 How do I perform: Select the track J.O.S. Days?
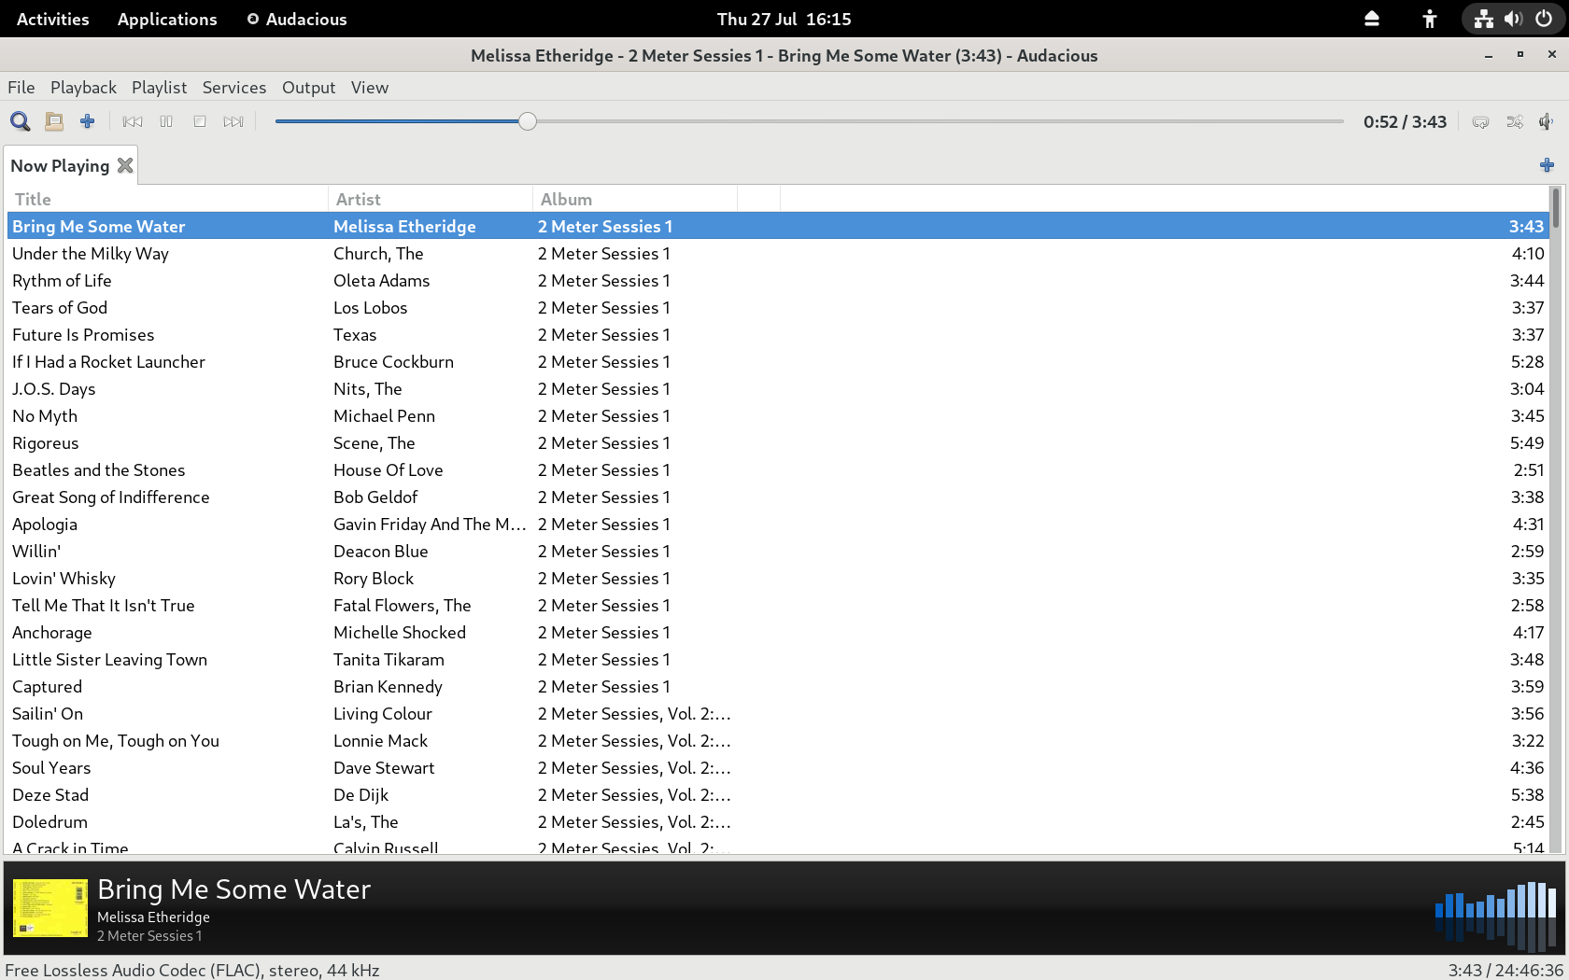[778, 388]
